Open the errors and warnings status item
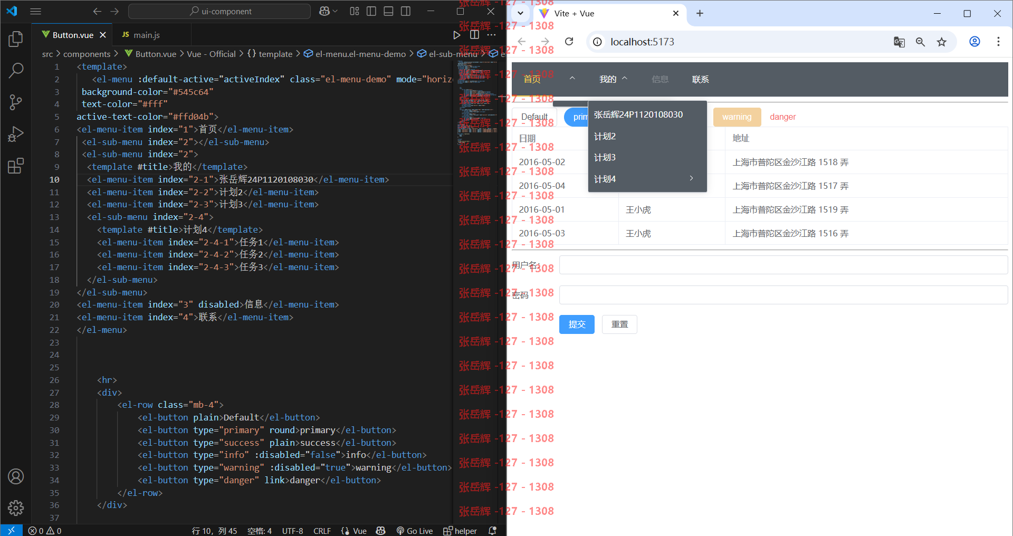The height and width of the screenshot is (536, 1013). pos(45,531)
